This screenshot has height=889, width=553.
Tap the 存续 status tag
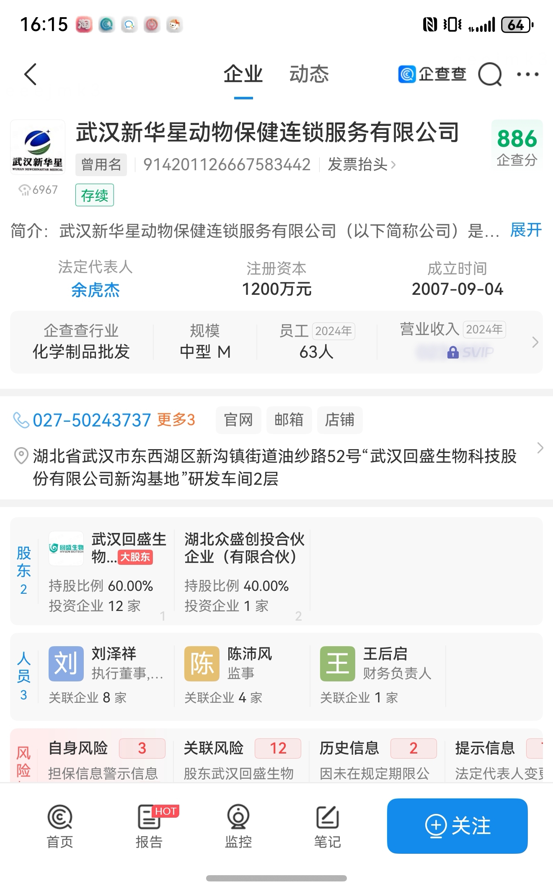tap(95, 195)
